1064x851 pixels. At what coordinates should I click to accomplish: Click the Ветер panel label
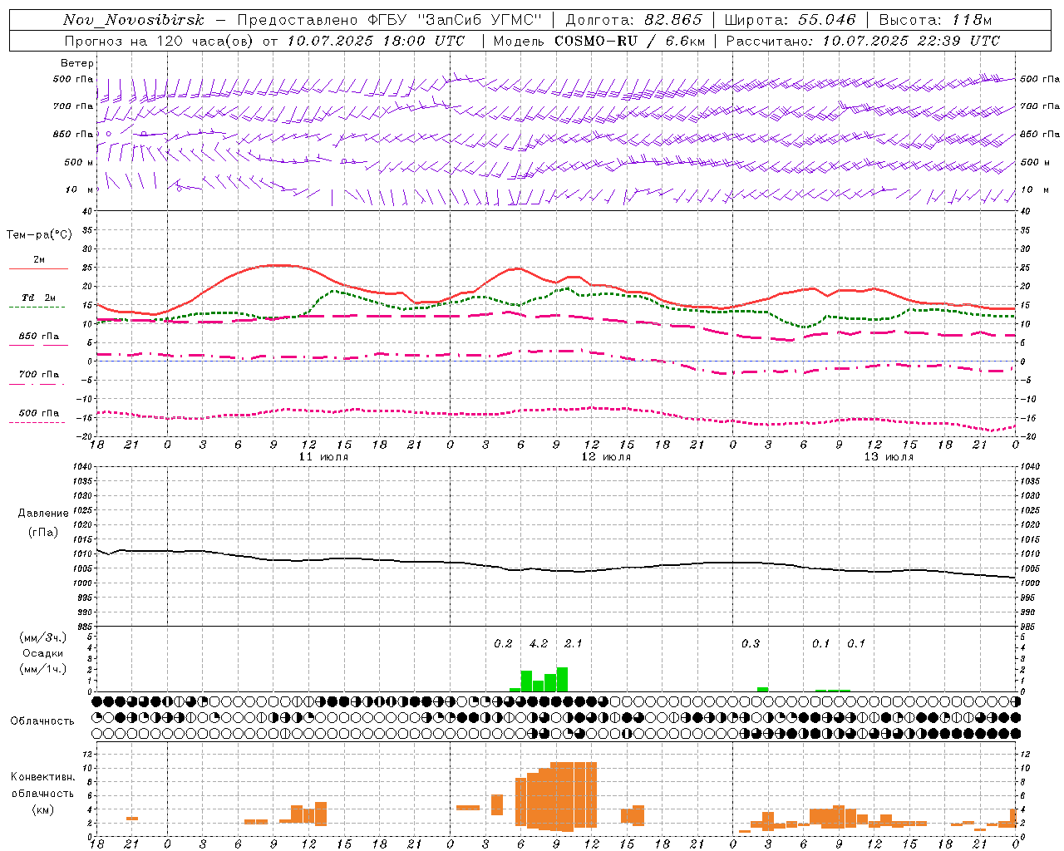[77, 63]
